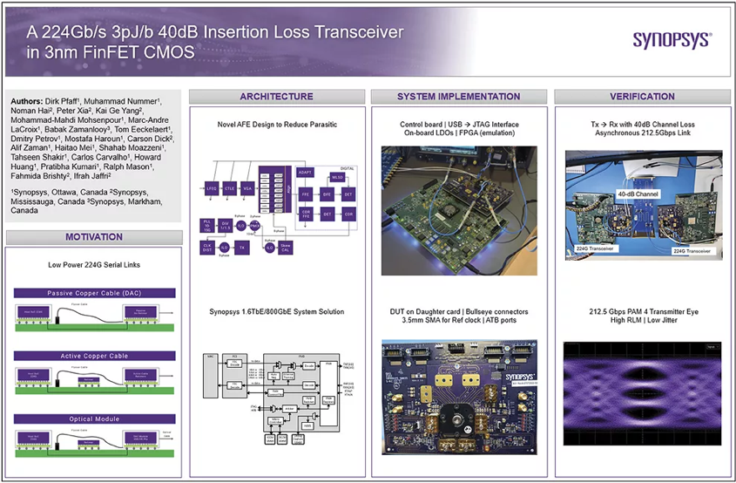The image size is (736, 483).
Task: Click the MLSD block in digital section
Action: pos(338,177)
